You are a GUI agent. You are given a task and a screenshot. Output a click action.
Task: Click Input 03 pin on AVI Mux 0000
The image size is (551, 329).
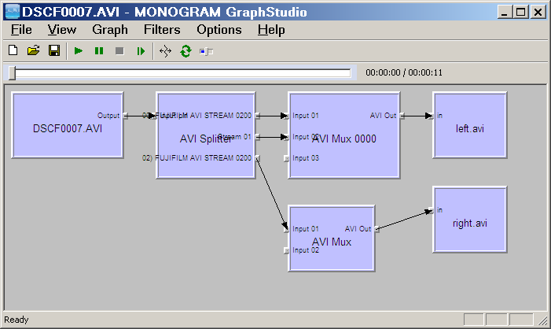pyautogui.click(x=287, y=159)
